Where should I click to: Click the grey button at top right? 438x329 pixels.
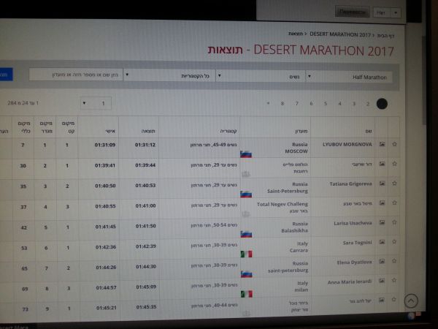point(353,12)
